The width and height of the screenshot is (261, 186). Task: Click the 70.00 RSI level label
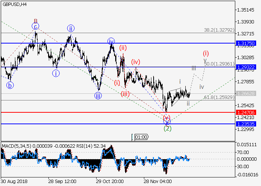pyautogui.click(x=243, y=152)
